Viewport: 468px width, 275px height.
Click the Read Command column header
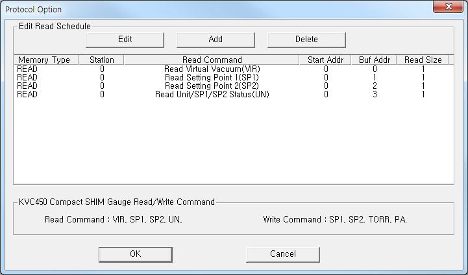coord(212,60)
